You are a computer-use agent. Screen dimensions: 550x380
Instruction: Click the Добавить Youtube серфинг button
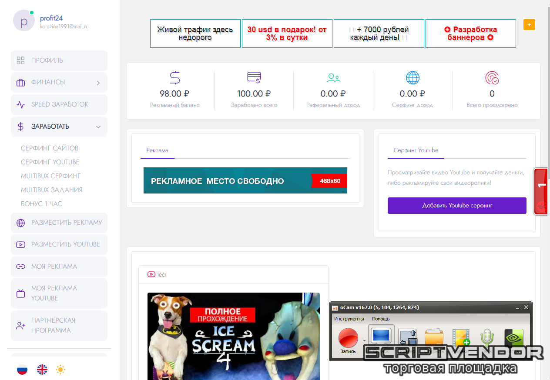coord(457,206)
